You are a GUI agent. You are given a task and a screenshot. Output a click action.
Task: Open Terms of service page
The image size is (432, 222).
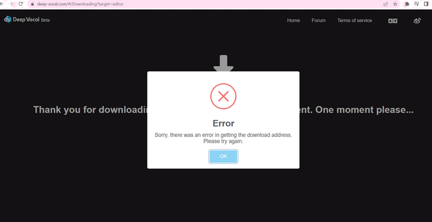(355, 21)
